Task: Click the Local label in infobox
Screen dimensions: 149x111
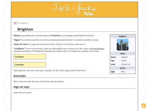Action: pyautogui.click(x=113, y=64)
